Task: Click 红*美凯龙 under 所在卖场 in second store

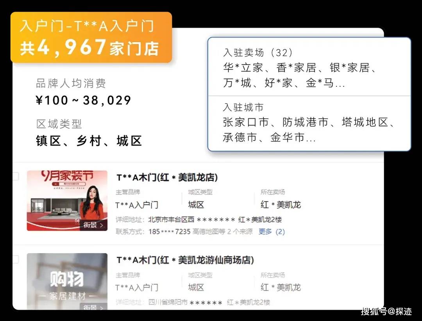Action: pos(281,287)
